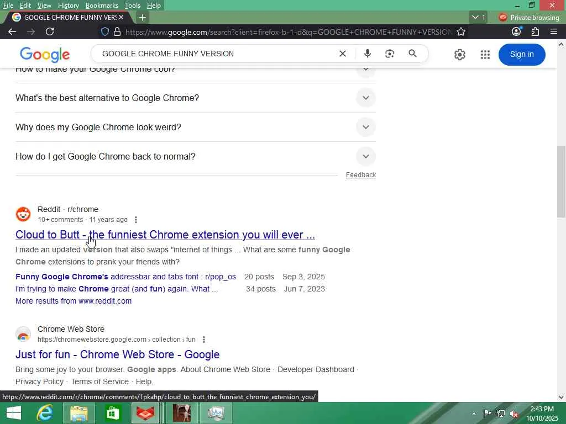566x424 pixels.
Task: Open the Windows Start button
Action: click(14, 413)
